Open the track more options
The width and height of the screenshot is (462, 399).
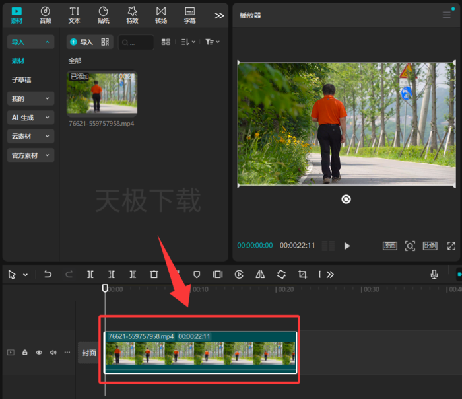click(x=67, y=352)
